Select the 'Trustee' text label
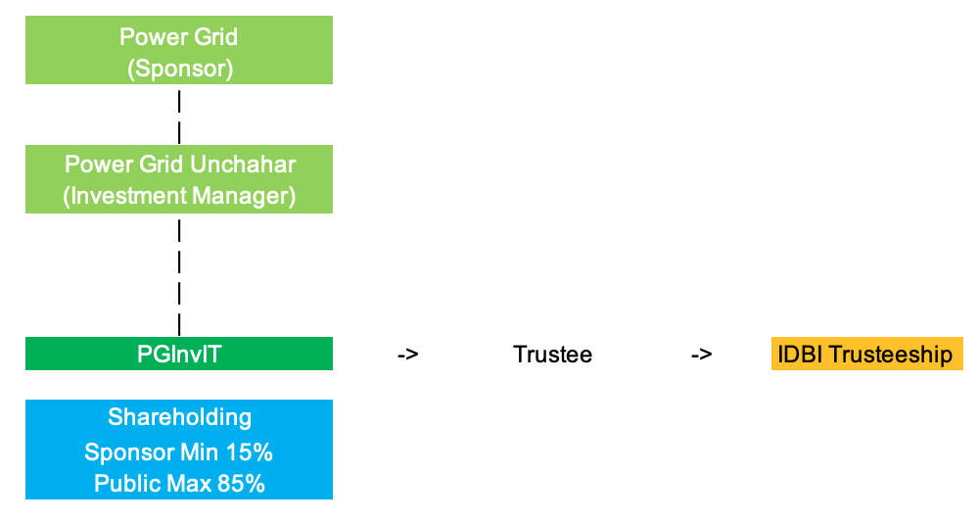979x523 pixels. 552,355
